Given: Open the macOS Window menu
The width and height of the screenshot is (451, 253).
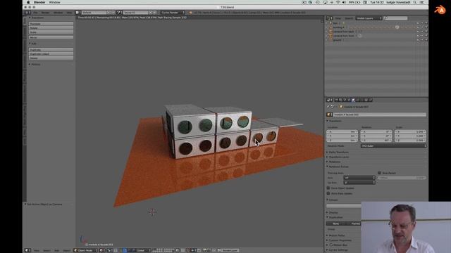Looking at the screenshot, I should point(55,2).
